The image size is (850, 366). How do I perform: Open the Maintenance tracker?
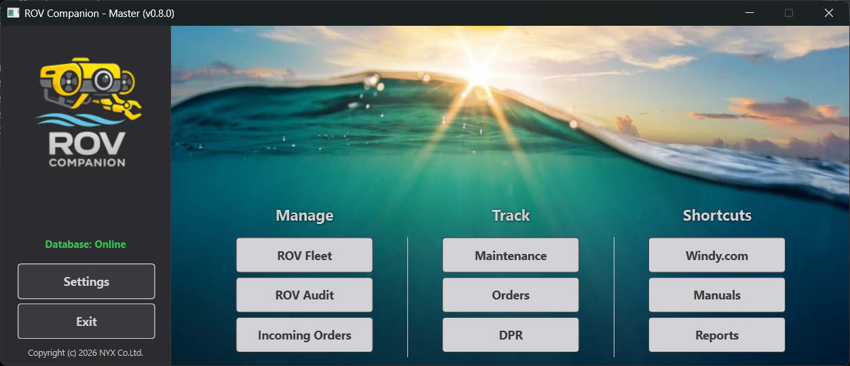point(511,255)
